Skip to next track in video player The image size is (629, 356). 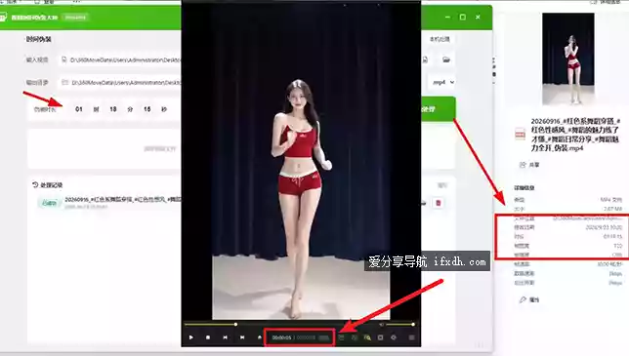tap(242, 337)
